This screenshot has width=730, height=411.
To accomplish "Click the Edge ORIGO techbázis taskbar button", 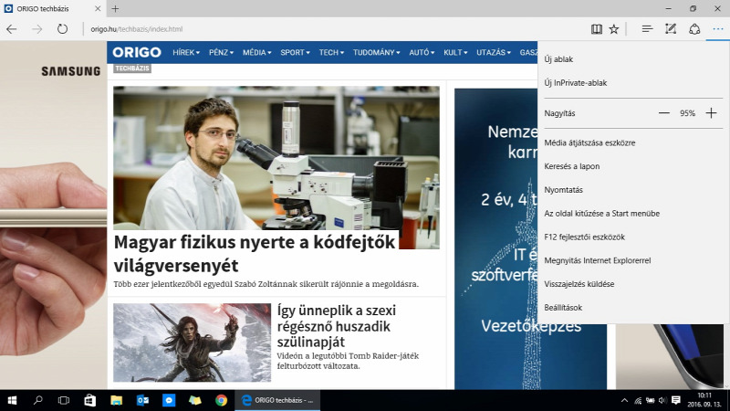I will pyautogui.click(x=277, y=400).
